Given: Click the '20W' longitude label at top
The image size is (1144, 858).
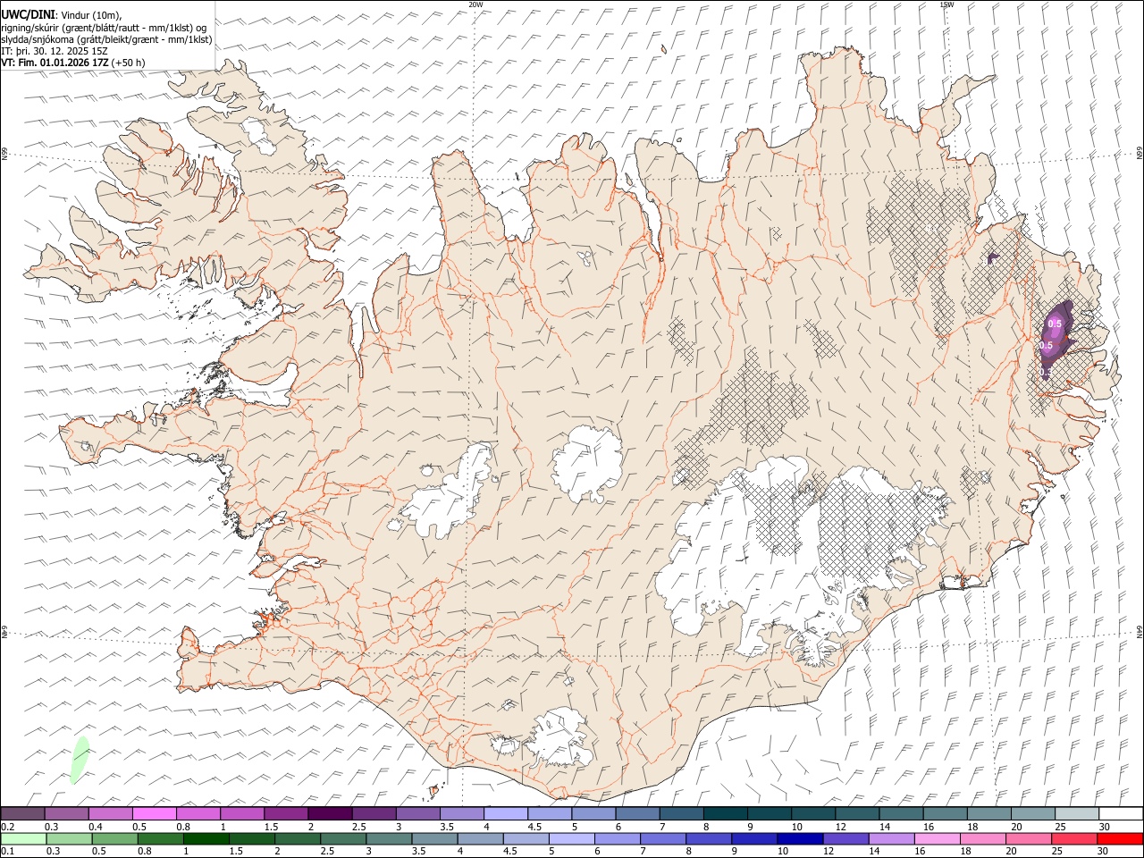Looking at the screenshot, I should pos(475,4).
